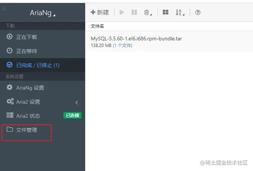Select MySQL-5.5.60 rpm-bundle.tar task
The image size is (253, 171).
pos(169,42)
